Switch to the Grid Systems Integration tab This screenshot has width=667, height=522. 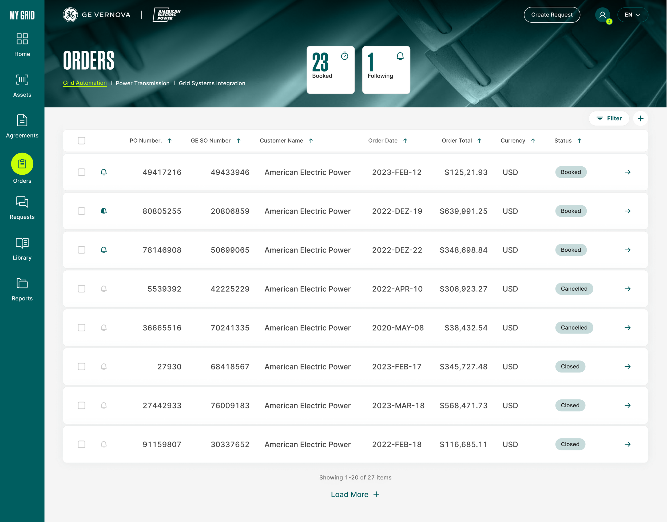coord(212,83)
